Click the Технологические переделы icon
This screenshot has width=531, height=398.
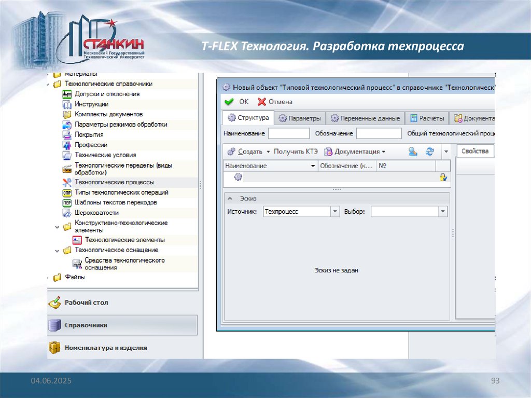click(x=67, y=169)
